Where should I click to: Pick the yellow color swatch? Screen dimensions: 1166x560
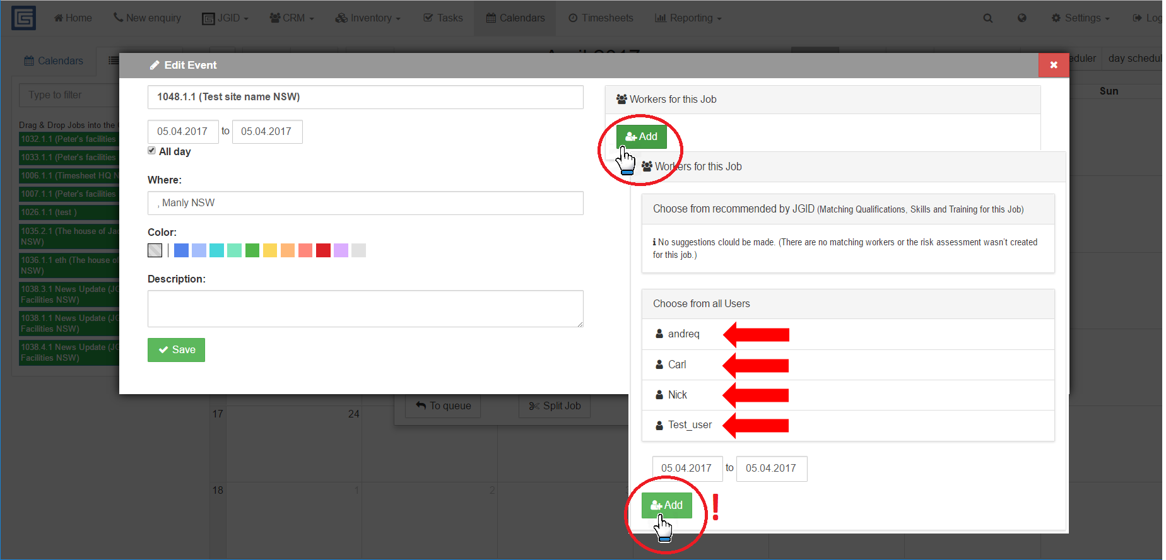pos(270,250)
